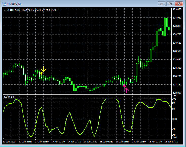Image resolution: width=186 pixels, height=147 pixels.
Task: Maximize the USDJPY,M5 chart window
Action: [x=170, y=4]
